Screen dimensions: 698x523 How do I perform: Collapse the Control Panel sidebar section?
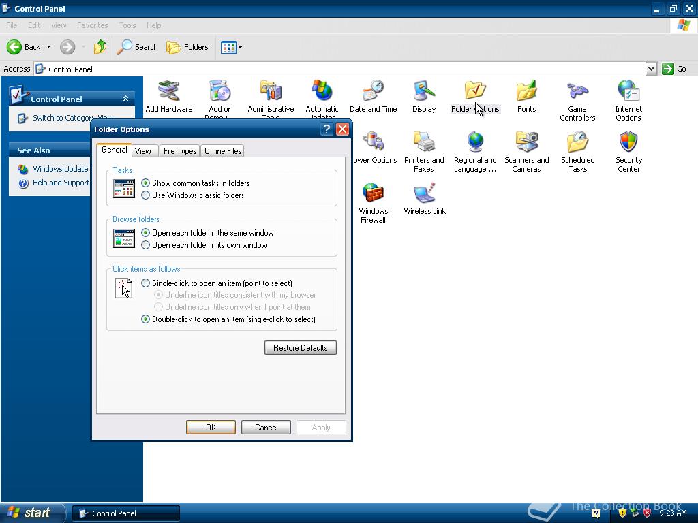125,98
